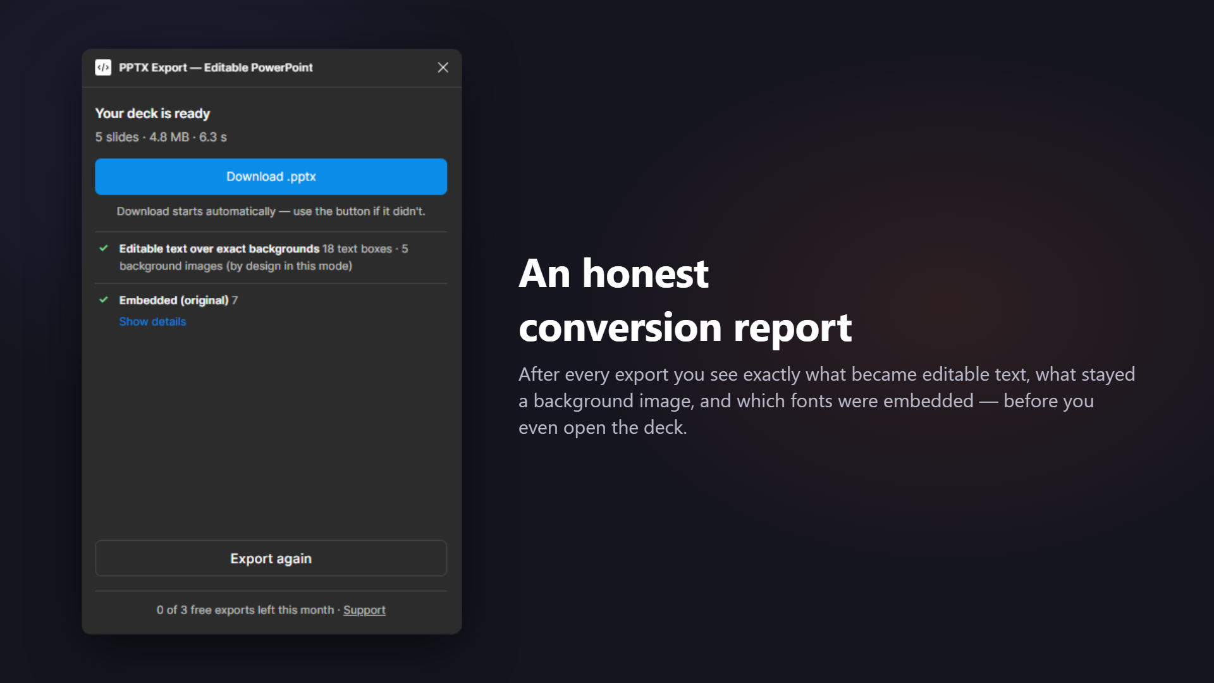This screenshot has width=1214, height=683.
Task: Click the 'Embedded (original) 7' label
Action: (x=178, y=300)
